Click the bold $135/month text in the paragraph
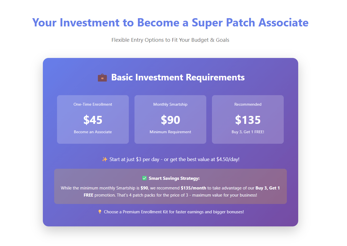The height and width of the screenshot is (246, 347). point(194,188)
